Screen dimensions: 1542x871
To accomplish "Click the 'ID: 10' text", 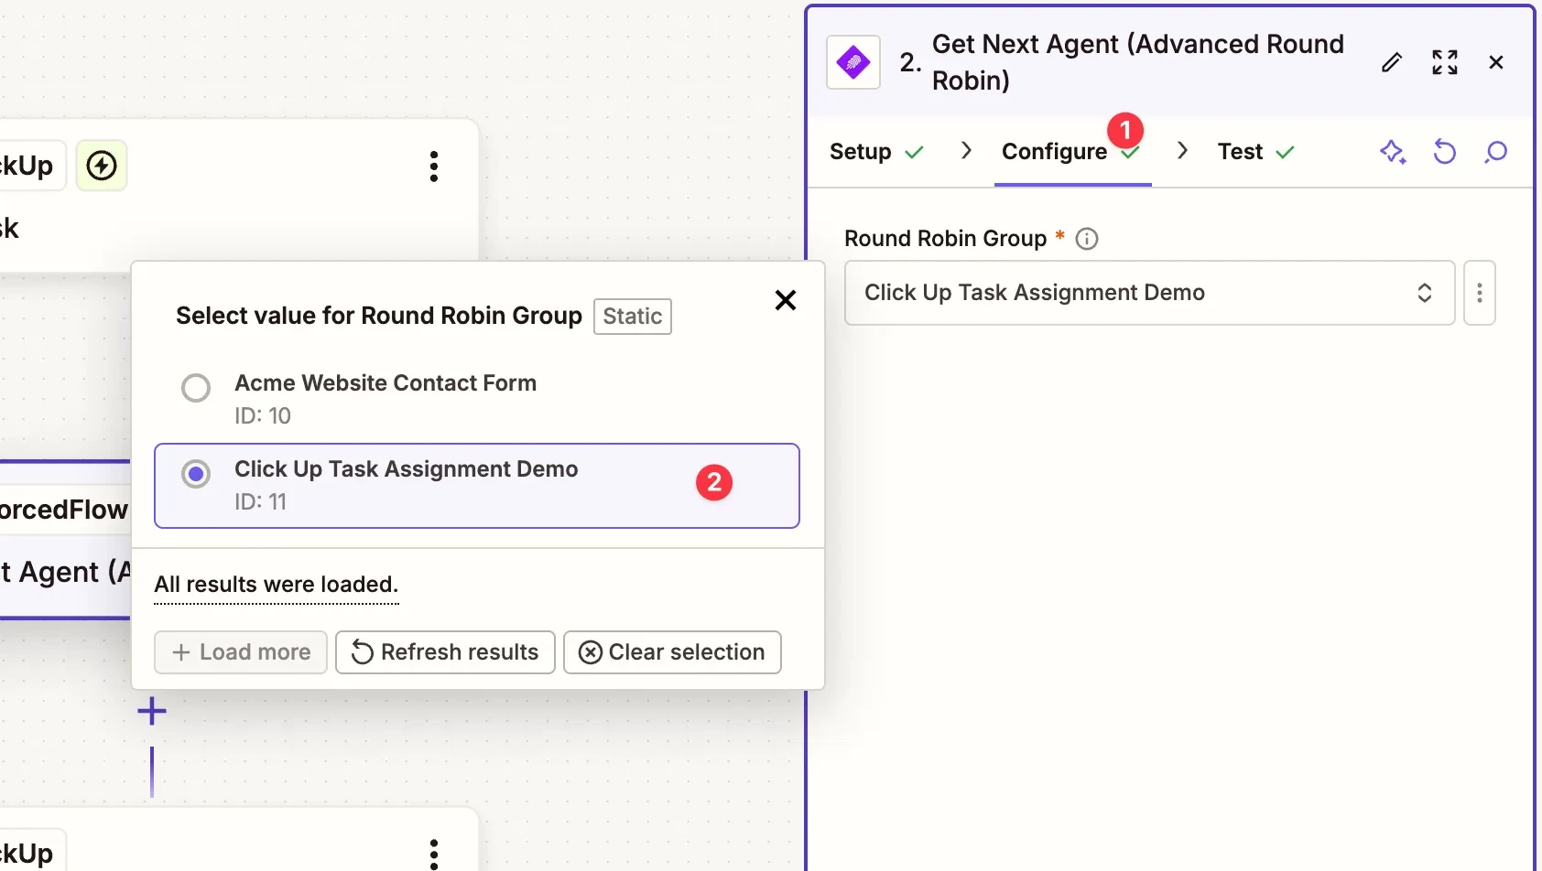I will click(x=263, y=416).
